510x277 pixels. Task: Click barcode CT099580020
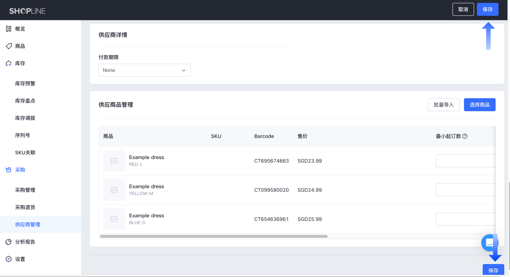[x=272, y=190]
